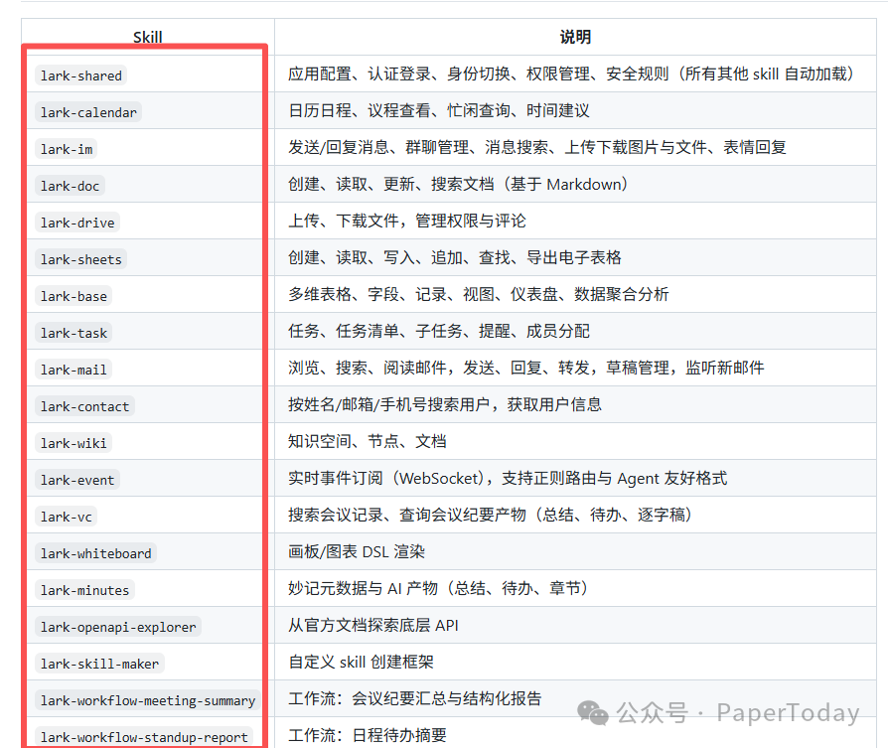Select the lark-event skill entry
This screenshot has width=888, height=748.
[x=76, y=480]
